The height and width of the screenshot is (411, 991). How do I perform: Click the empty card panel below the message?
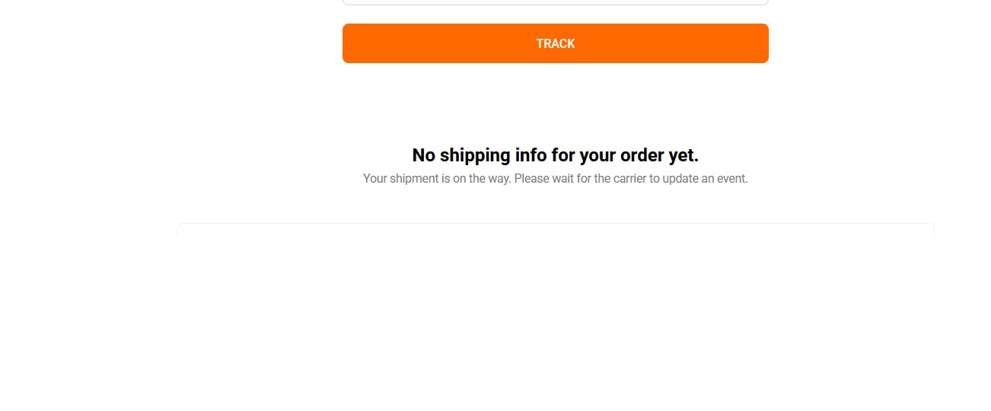(556, 231)
